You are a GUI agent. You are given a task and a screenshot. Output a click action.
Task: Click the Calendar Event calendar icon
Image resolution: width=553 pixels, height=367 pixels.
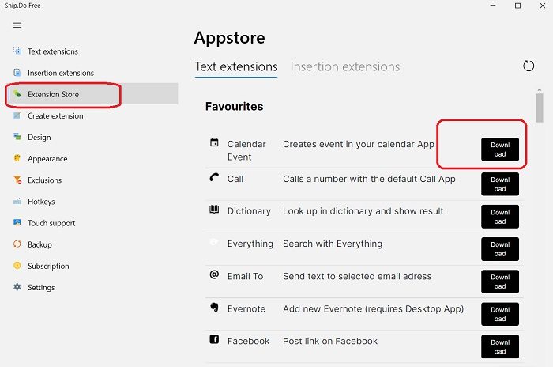tap(214, 143)
